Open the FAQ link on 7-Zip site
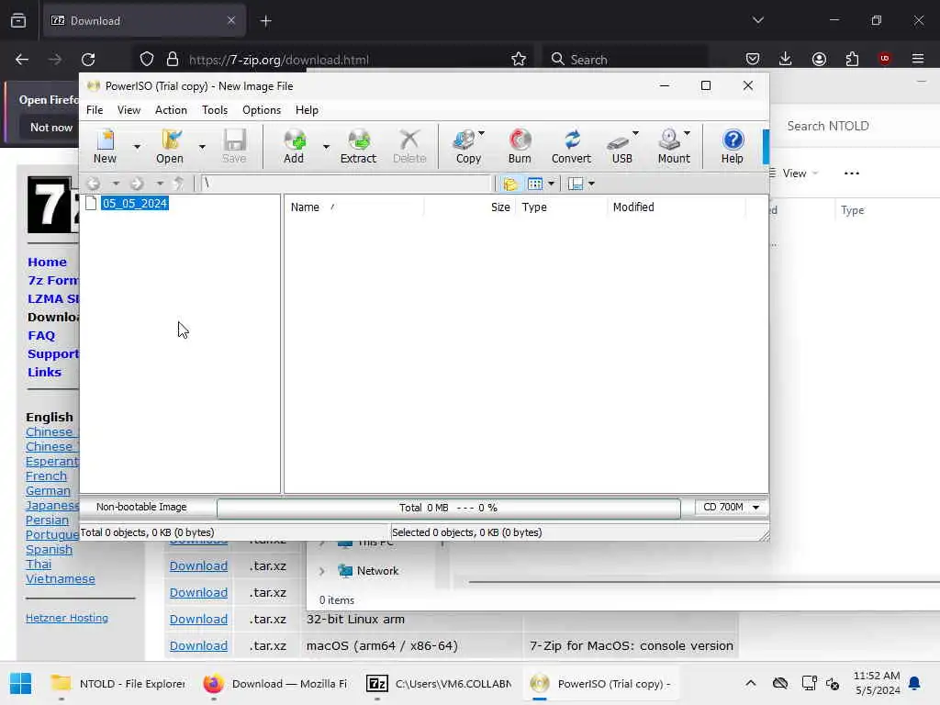 click(x=41, y=336)
